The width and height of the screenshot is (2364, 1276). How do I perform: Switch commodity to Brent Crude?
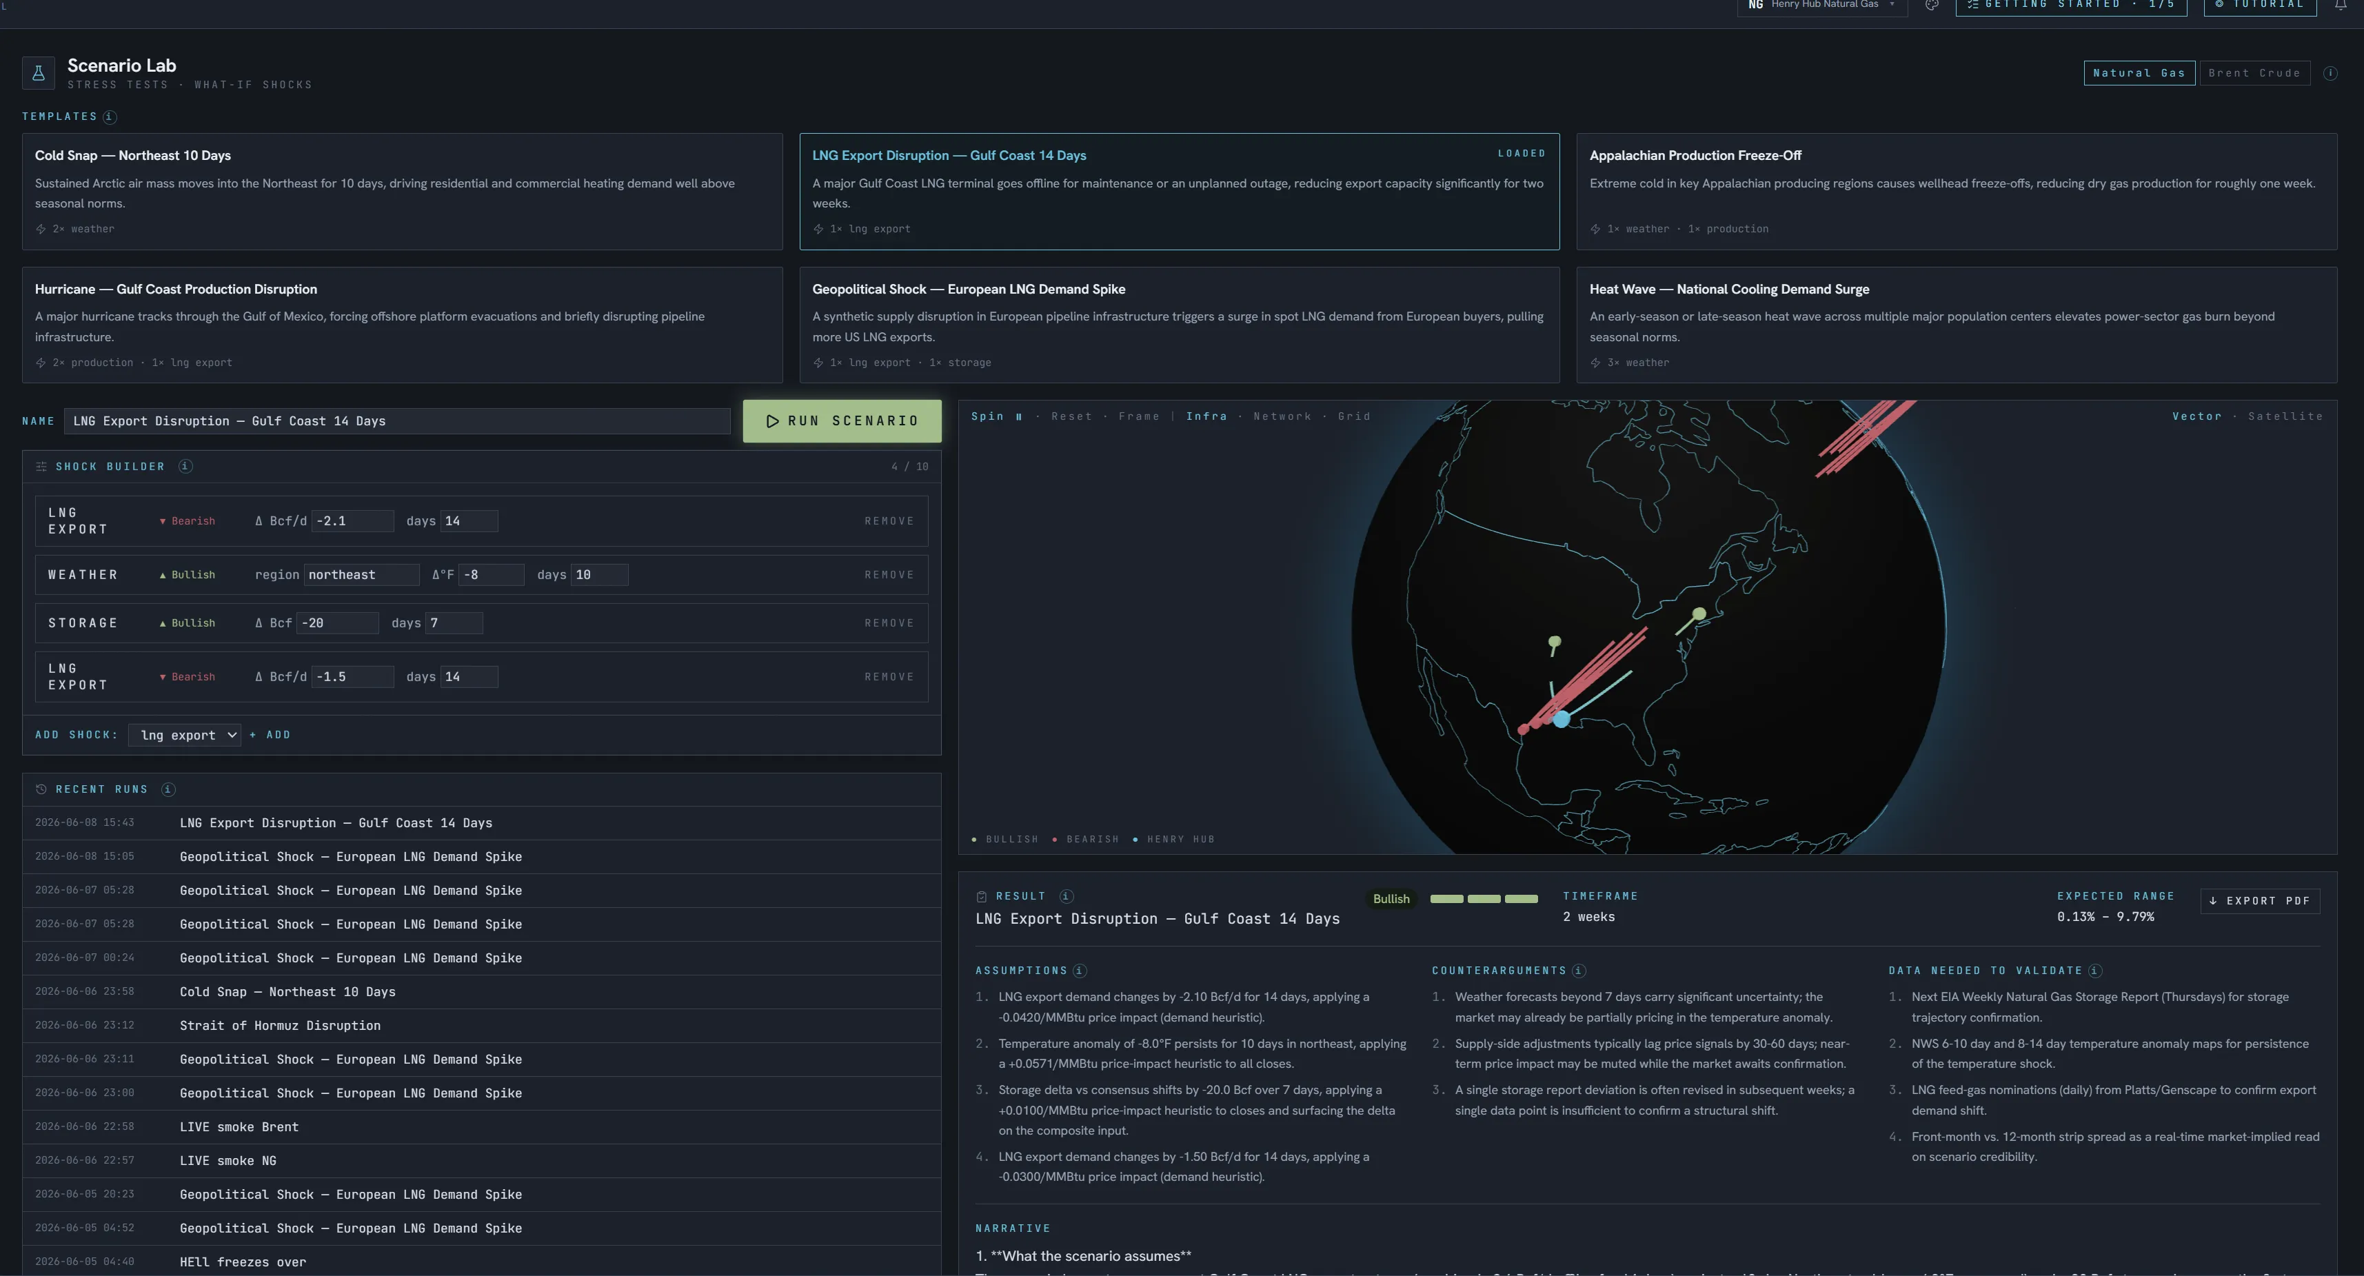(2254, 73)
